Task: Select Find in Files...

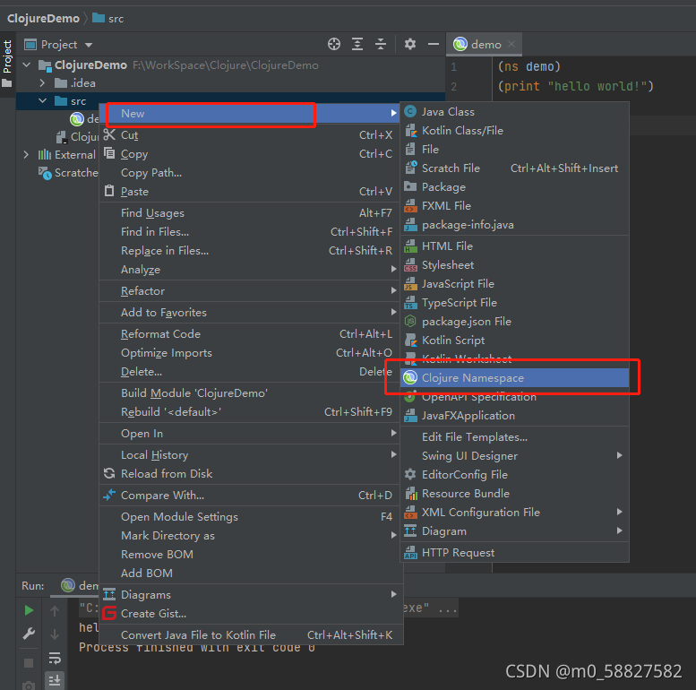Action: point(251,232)
